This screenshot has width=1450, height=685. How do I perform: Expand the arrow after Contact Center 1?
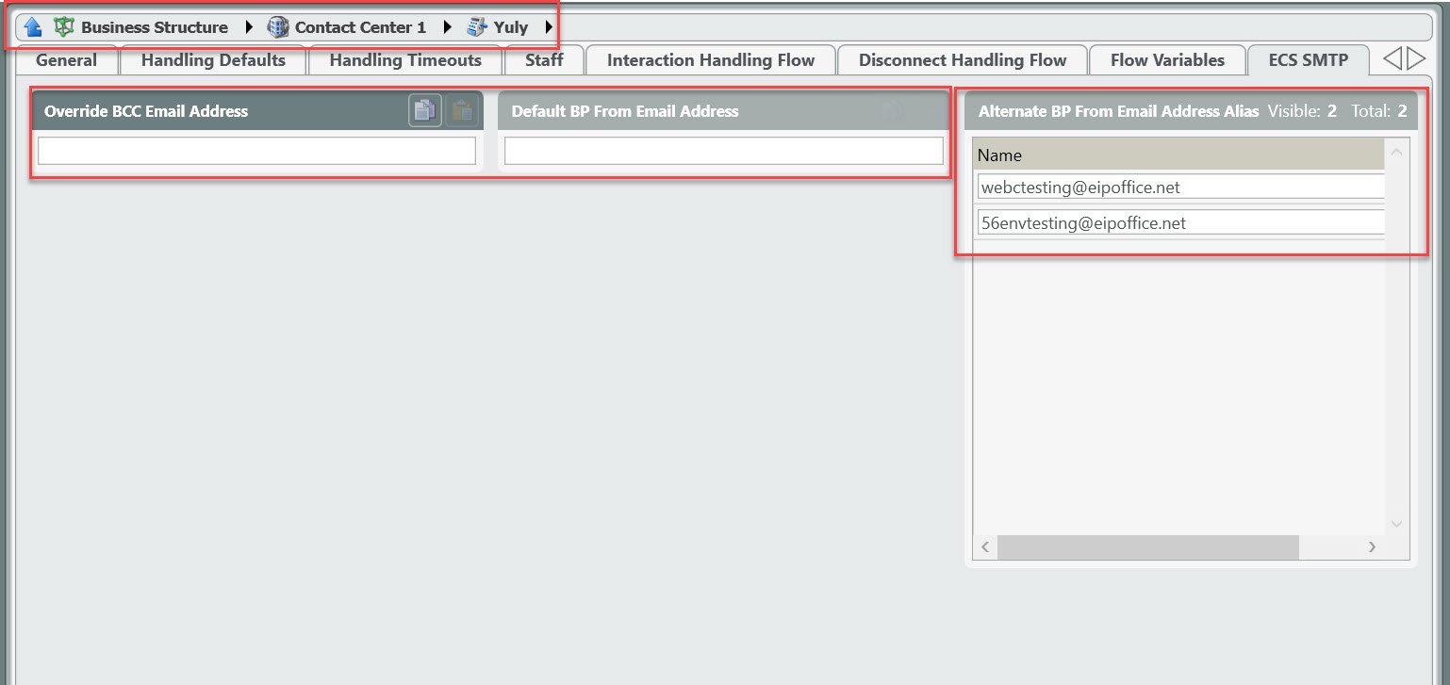tap(448, 27)
